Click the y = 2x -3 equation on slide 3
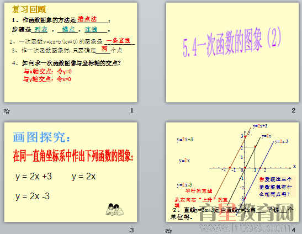 [33, 196]
